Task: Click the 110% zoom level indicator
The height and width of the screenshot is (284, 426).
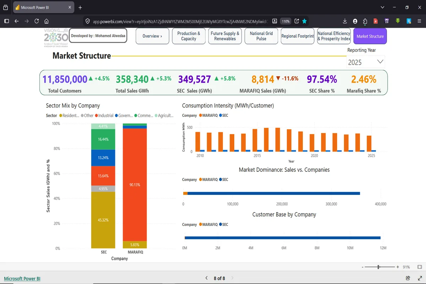Action: coord(285,21)
